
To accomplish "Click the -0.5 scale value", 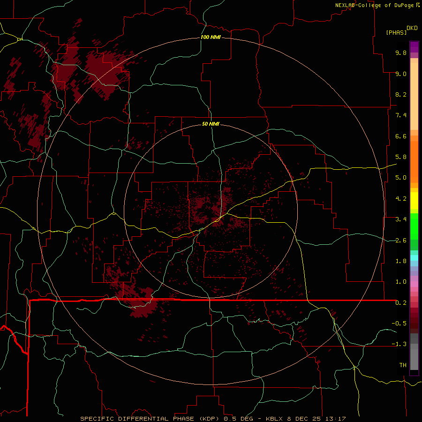I will point(399,323).
